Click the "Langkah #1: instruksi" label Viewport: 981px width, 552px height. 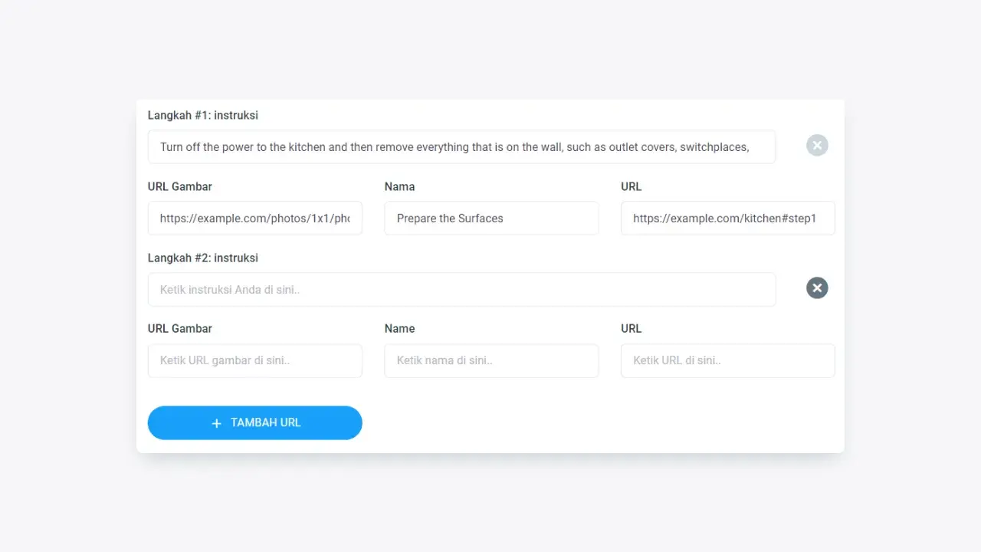point(203,116)
